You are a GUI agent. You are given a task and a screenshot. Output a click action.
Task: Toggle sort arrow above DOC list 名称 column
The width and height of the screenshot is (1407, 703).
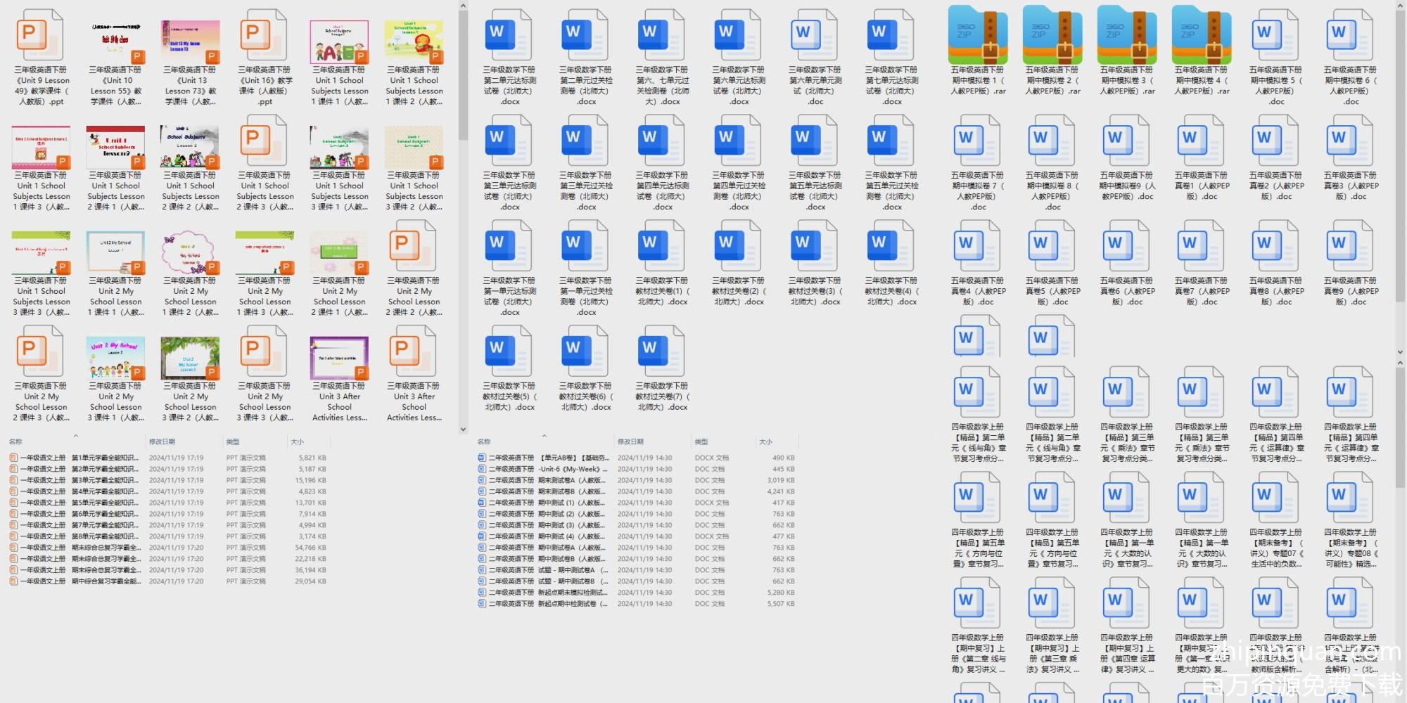(x=544, y=436)
